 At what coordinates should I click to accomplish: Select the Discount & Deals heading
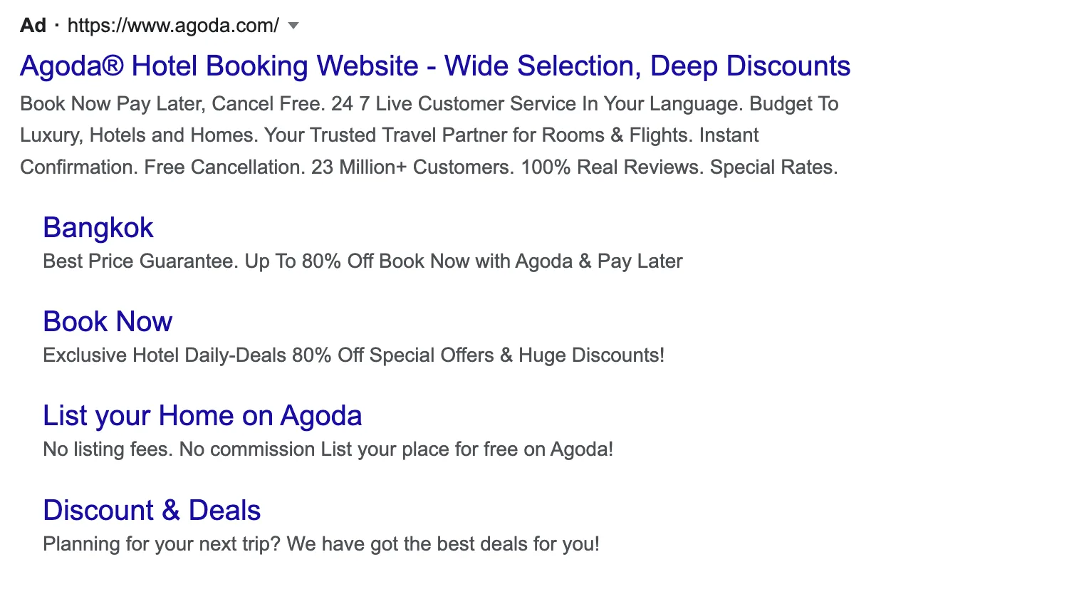point(152,510)
